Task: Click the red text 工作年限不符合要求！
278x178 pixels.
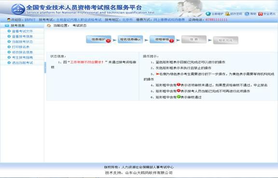Action: coord(87,62)
